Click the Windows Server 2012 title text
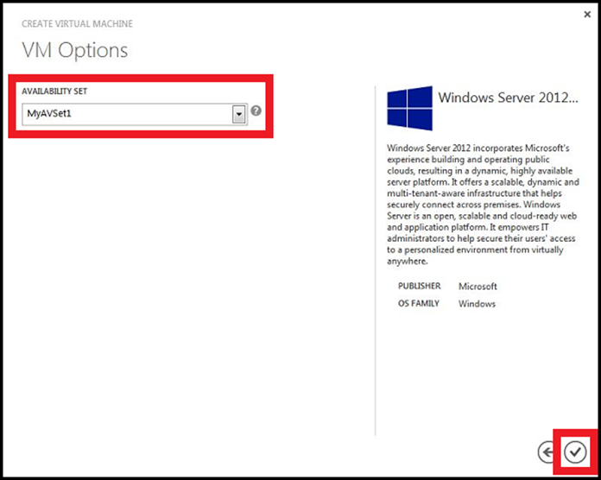The width and height of the screenshot is (601, 480). click(x=508, y=98)
